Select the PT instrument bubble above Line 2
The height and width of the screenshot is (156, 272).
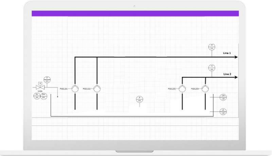coord(212,68)
